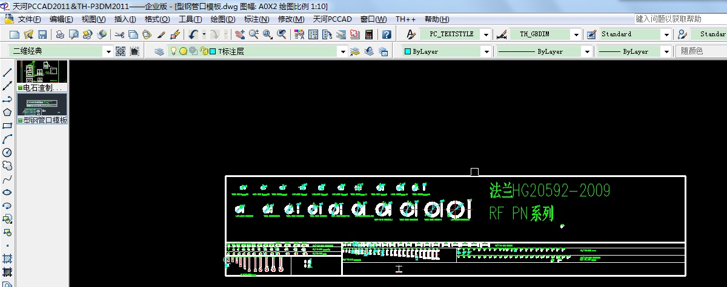Open the ByLayer linetype dropdown

586,52
